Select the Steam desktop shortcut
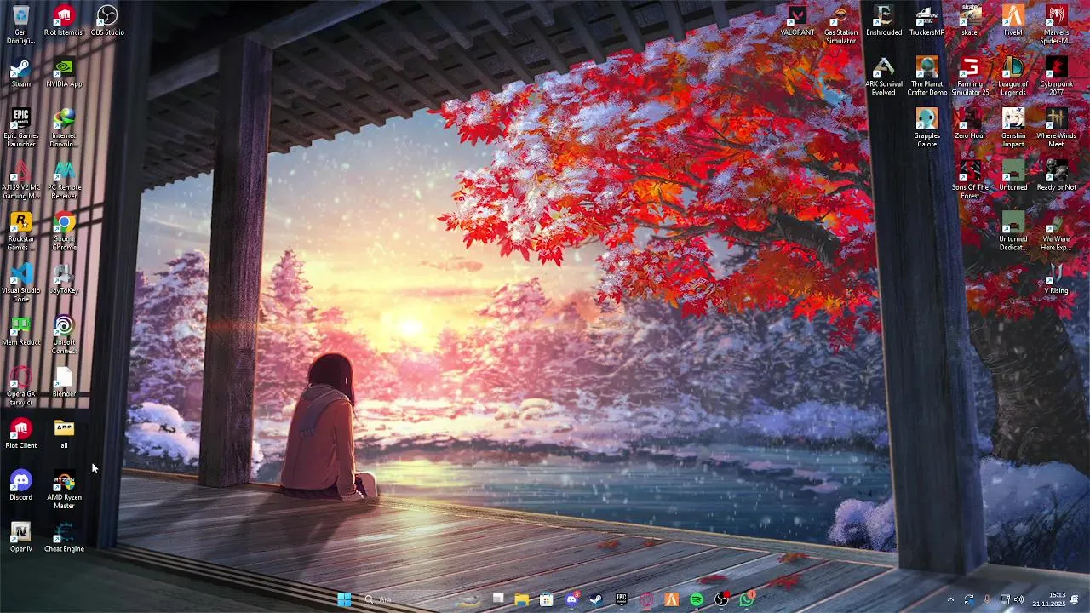Image resolution: width=1090 pixels, height=613 pixels. point(21,72)
